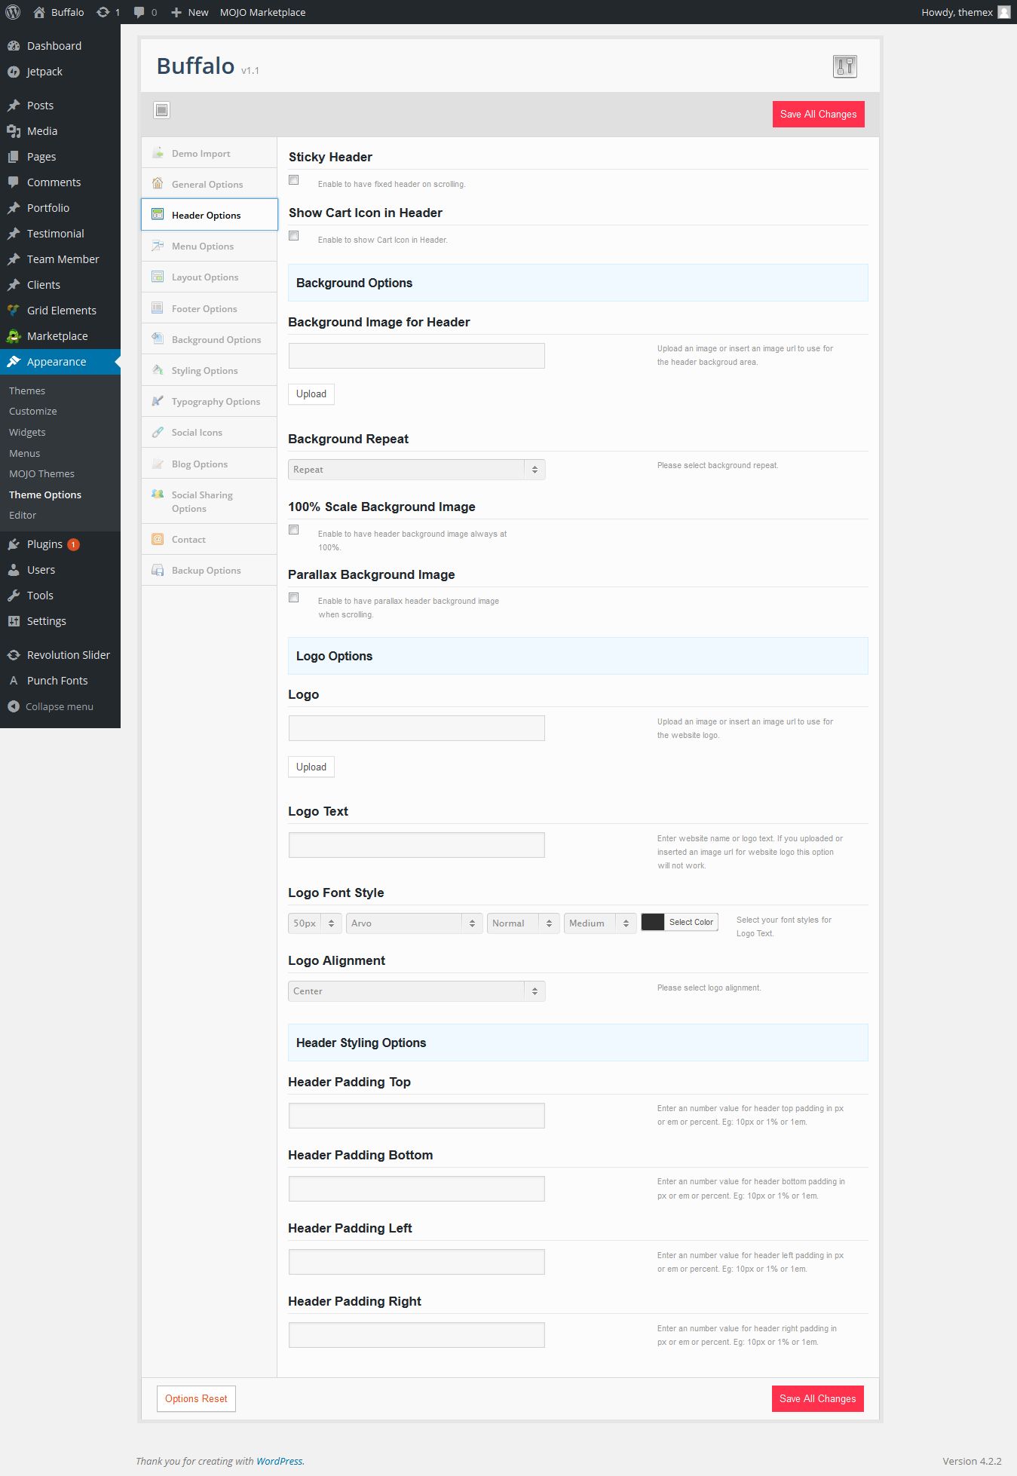Click the Header Padding Right input field
This screenshot has height=1476, width=1017.
tap(416, 1335)
